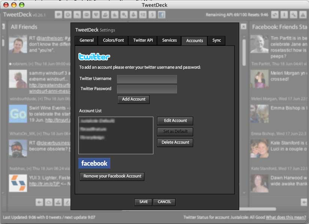The image size is (309, 224).
Task: Click the StockTwits dollar toolbar icon
Action: (152, 15)
